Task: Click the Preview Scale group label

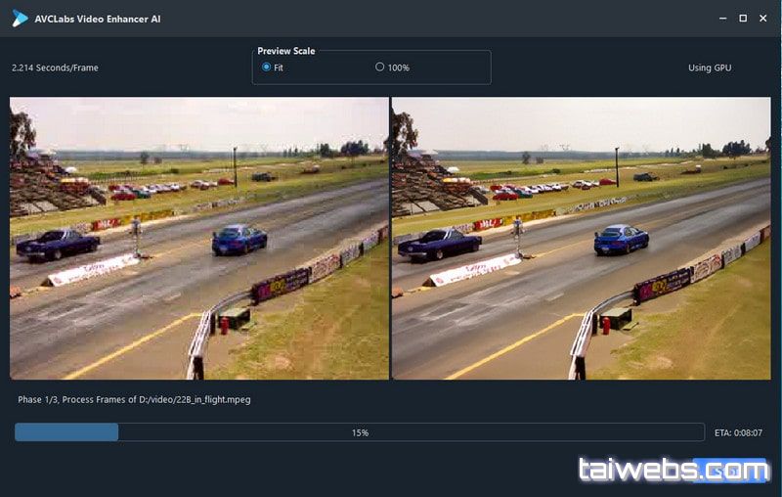Action: pyautogui.click(x=286, y=51)
